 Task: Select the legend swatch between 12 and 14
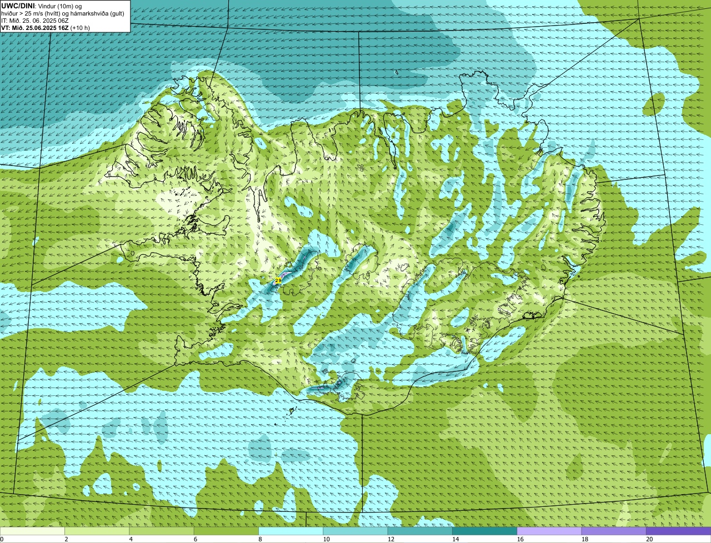(x=420, y=531)
